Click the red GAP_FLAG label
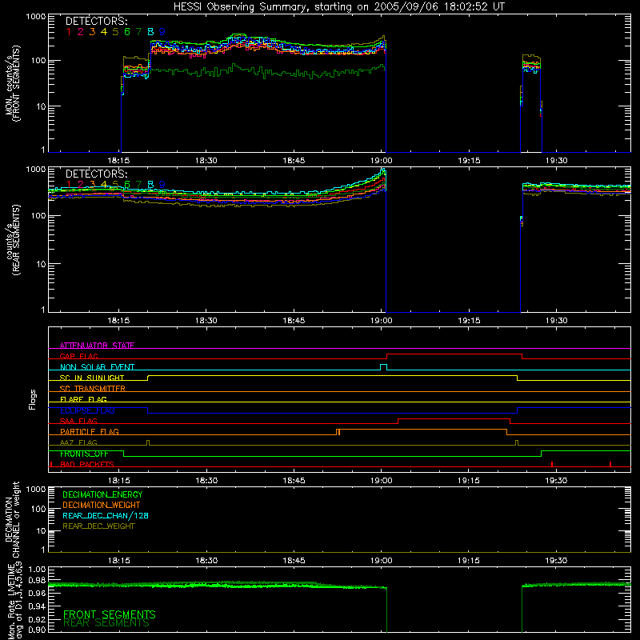The width and height of the screenshot is (640, 640). (x=78, y=356)
